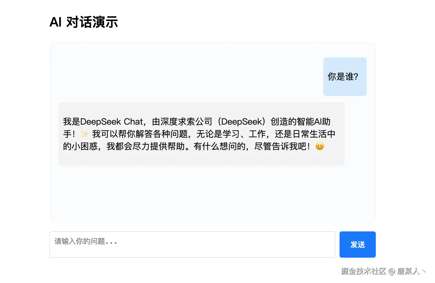Click the phrase 创造的智能AI助 on the first line

(x=301, y=122)
